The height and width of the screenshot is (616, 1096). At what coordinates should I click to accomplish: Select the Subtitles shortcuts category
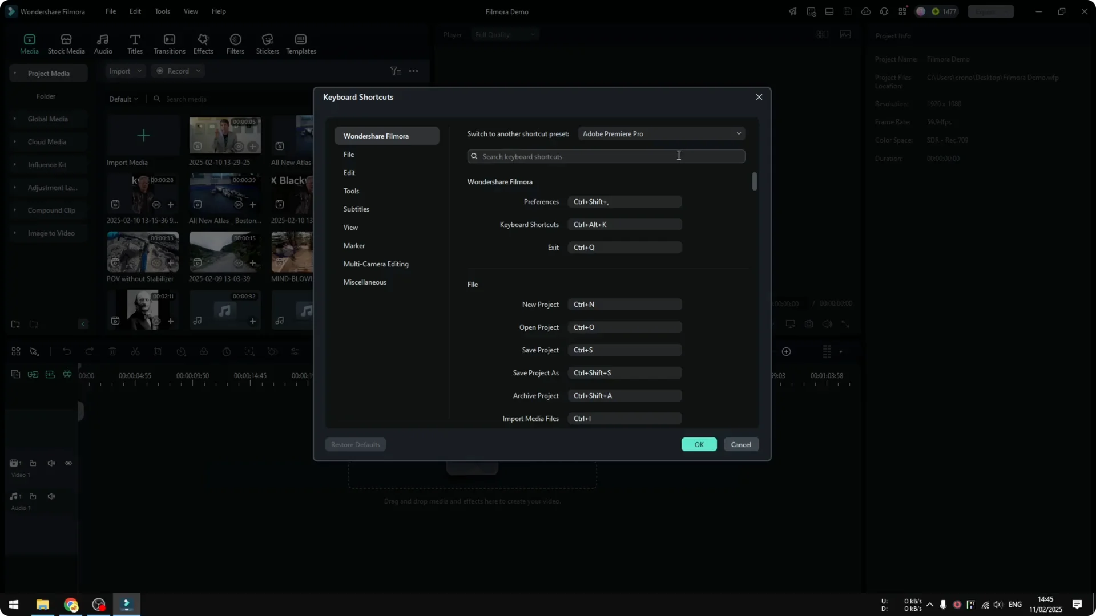(x=357, y=209)
